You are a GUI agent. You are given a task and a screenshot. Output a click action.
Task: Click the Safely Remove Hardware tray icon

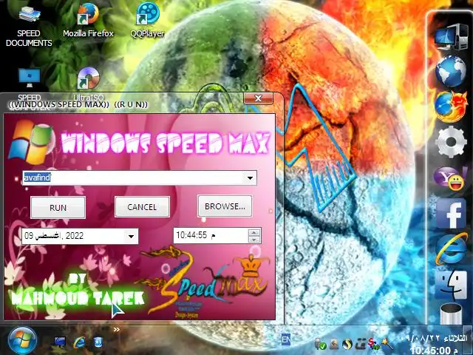pyautogui.click(x=320, y=343)
